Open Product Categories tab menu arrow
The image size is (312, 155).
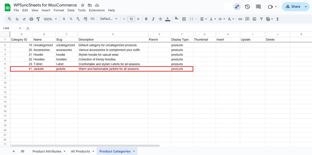134,151
